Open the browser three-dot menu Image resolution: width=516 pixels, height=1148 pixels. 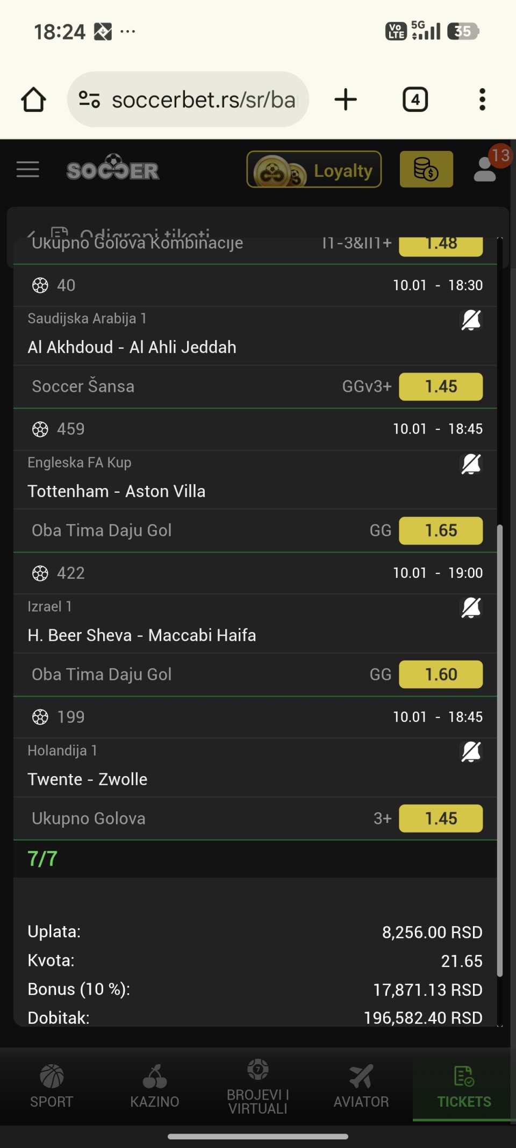click(482, 99)
